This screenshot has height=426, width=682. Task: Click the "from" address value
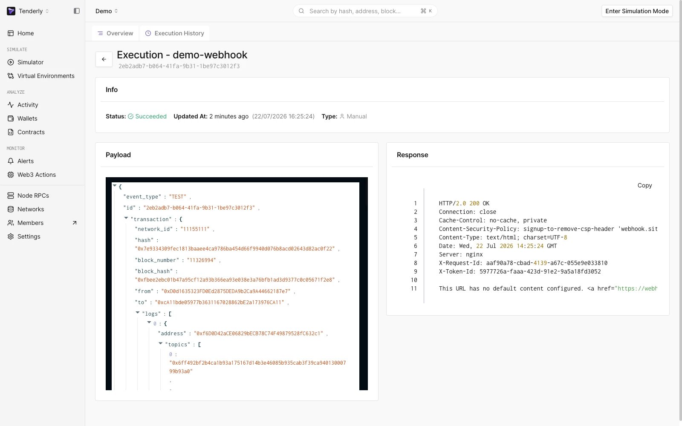(x=226, y=291)
